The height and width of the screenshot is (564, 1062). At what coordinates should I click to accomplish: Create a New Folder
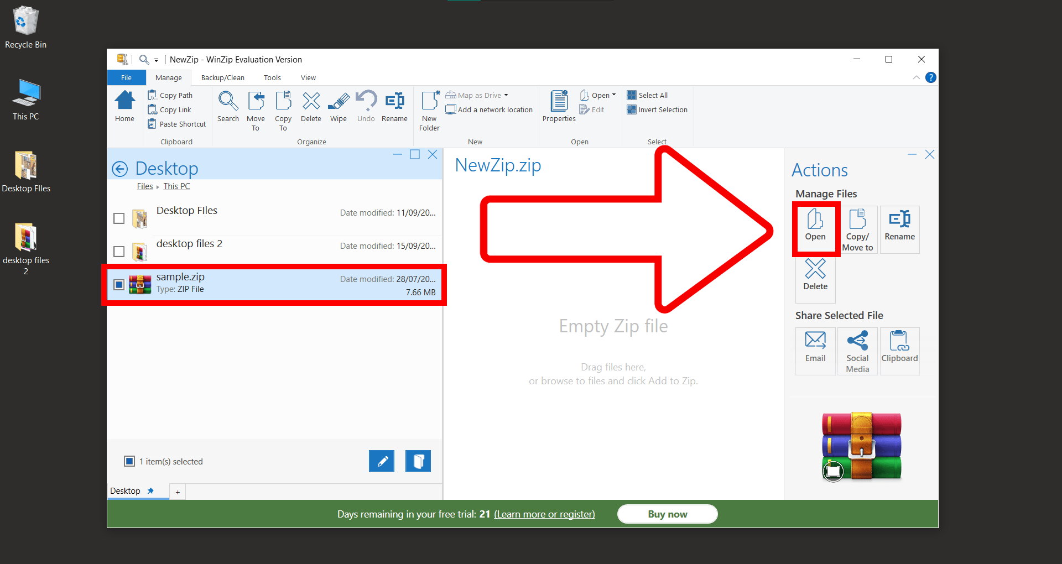(429, 108)
